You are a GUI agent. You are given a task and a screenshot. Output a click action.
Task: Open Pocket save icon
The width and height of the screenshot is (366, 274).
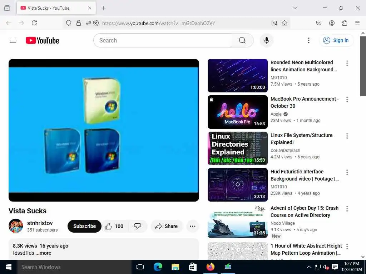pyautogui.click(x=318, y=23)
